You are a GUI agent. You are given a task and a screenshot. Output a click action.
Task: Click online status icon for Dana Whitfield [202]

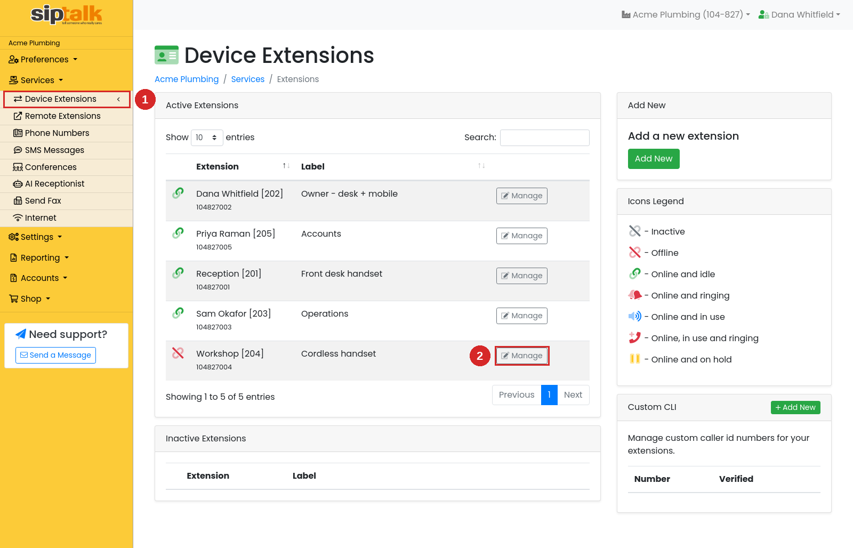coord(178,193)
